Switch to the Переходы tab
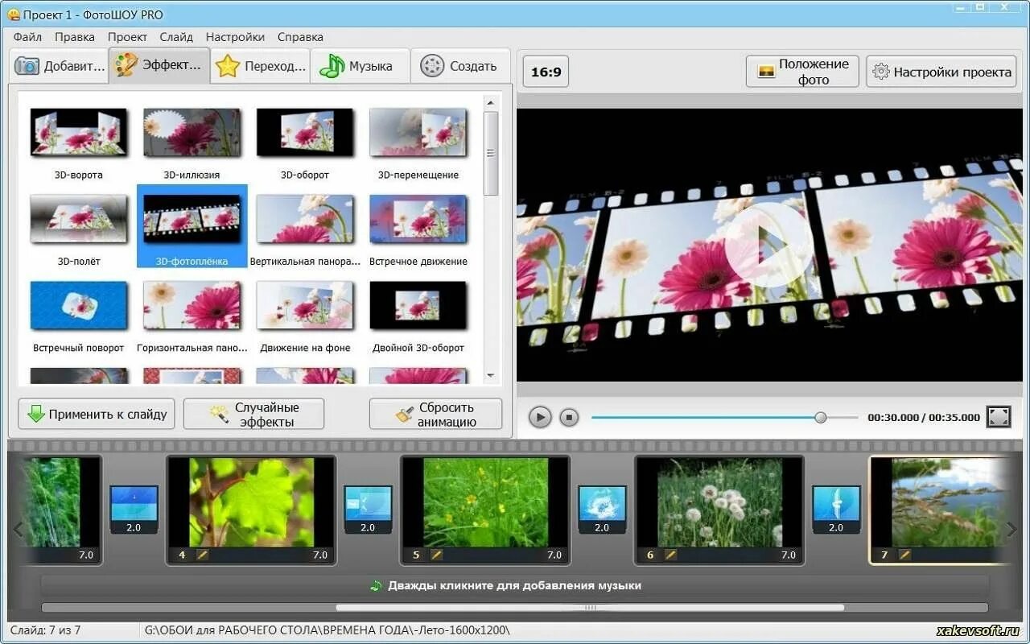The image size is (1030, 644). pos(261,66)
